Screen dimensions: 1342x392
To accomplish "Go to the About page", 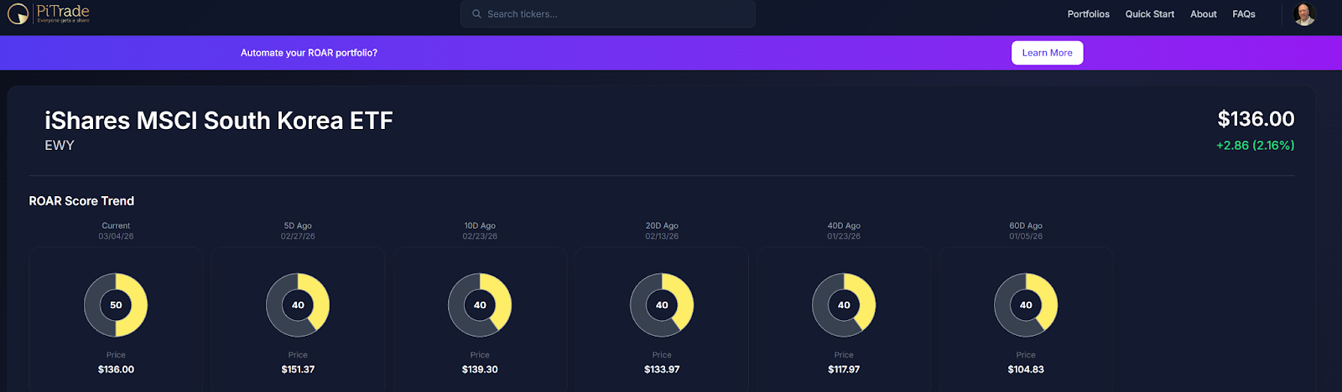I will click(1203, 14).
